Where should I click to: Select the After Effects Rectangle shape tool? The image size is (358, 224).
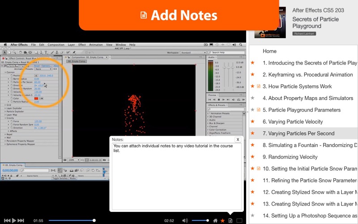click(36, 52)
